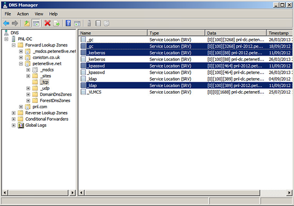Expand the _msdcs subfolder
The image size is (294, 206).
click(x=28, y=70)
